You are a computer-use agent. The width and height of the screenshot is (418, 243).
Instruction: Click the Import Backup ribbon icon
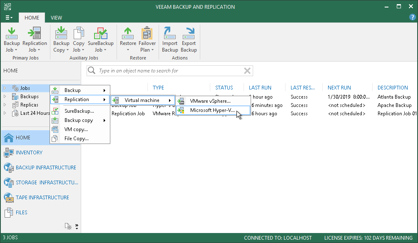point(170,33)
